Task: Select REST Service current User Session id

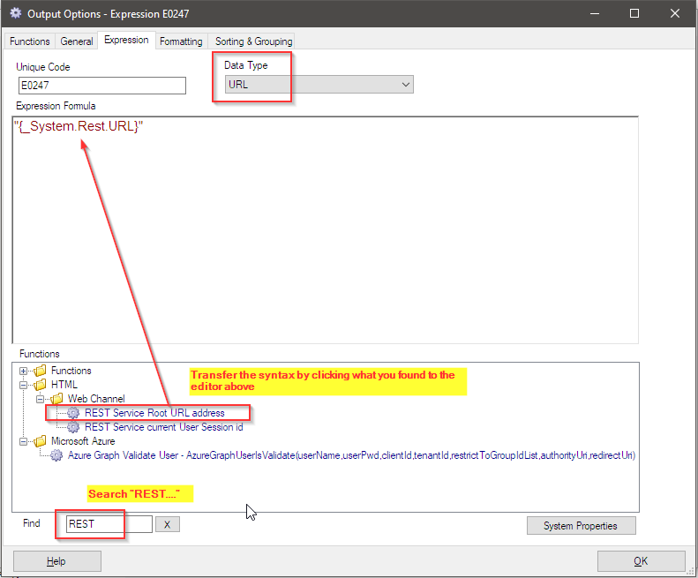Action: point(164,427)
